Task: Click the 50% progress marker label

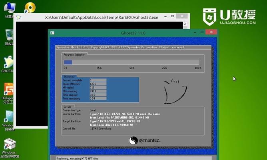Action: click(132, 68)
